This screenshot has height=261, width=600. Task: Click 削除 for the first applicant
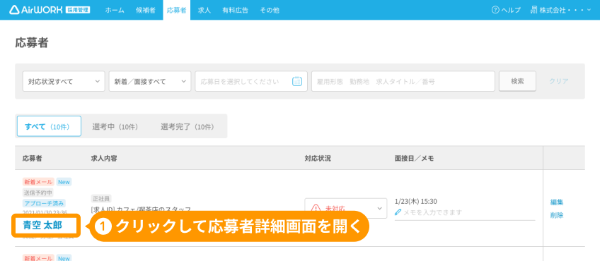[557, 215]
